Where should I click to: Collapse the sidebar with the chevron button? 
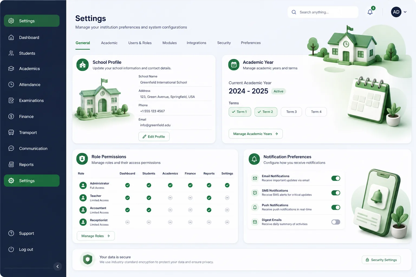[57, 266]
